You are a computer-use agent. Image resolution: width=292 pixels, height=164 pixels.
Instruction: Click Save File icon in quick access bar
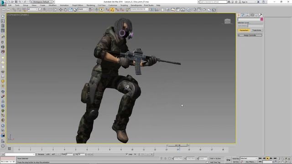pyautogui.click(x=16, y=2)
